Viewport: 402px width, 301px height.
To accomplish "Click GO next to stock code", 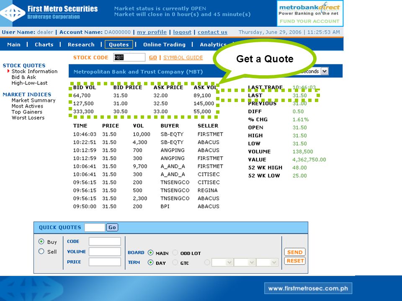I will [x=153, y=58].
